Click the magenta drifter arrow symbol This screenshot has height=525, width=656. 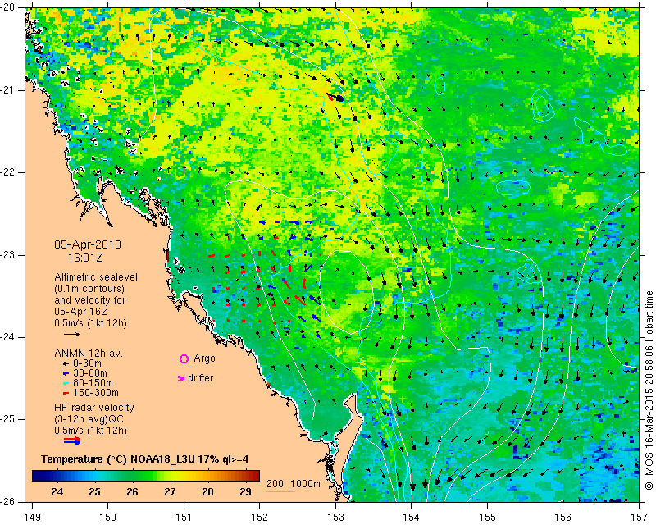coord(181,378)
